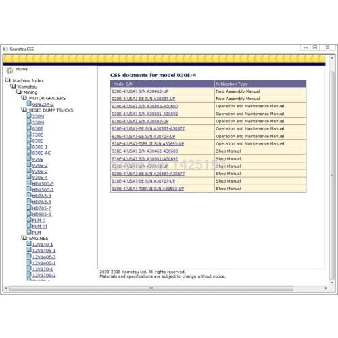338x338 pixels.
Task: Click the document icon beside 12V170-1
Action: (29, 268)
